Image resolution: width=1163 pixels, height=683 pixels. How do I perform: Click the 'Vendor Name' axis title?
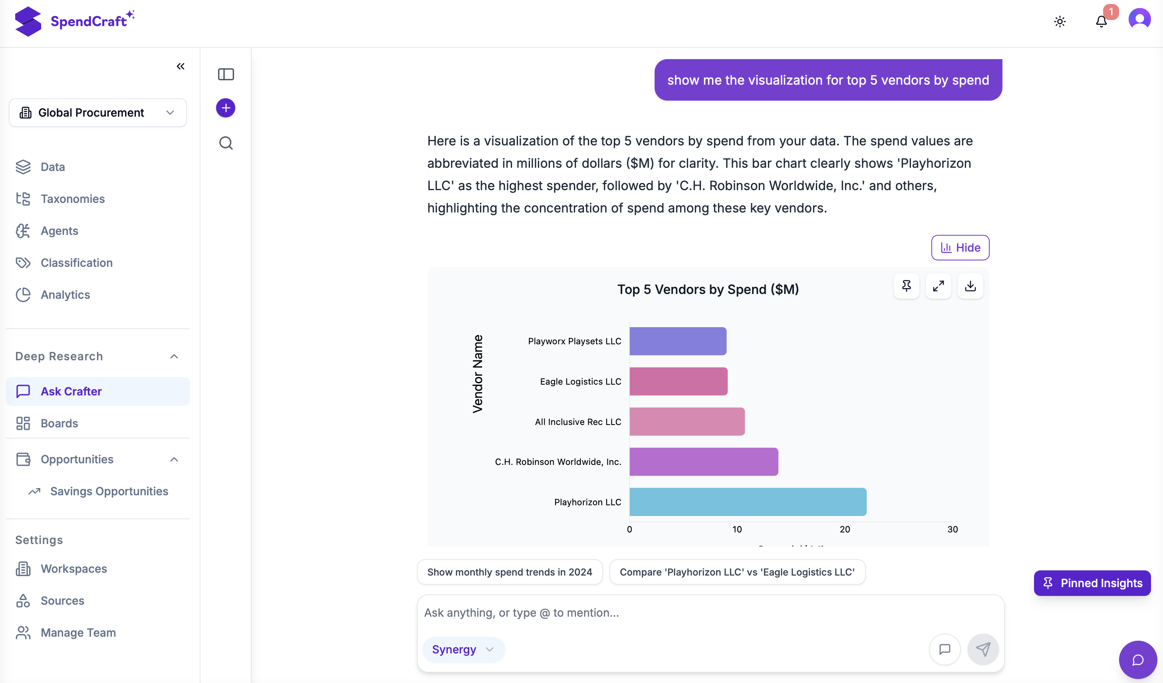point(478,374)
